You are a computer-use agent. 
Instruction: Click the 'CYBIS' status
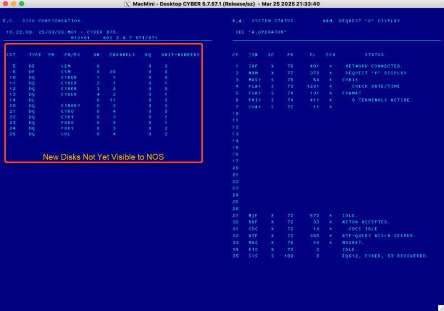tap(350, 80)
